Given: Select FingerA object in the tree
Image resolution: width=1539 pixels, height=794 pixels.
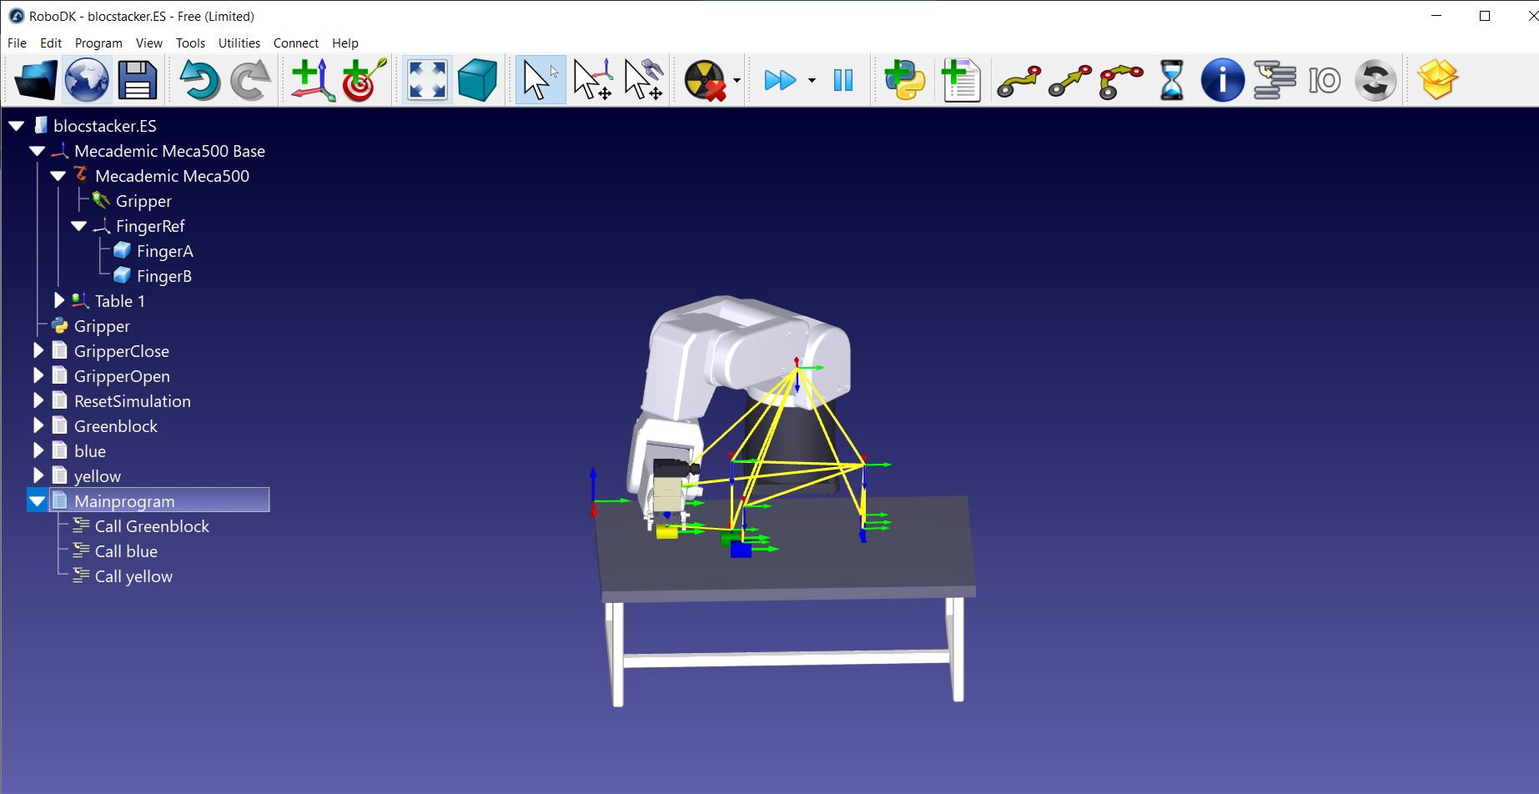Looking at the screenshot, I should tap(164, 251).
